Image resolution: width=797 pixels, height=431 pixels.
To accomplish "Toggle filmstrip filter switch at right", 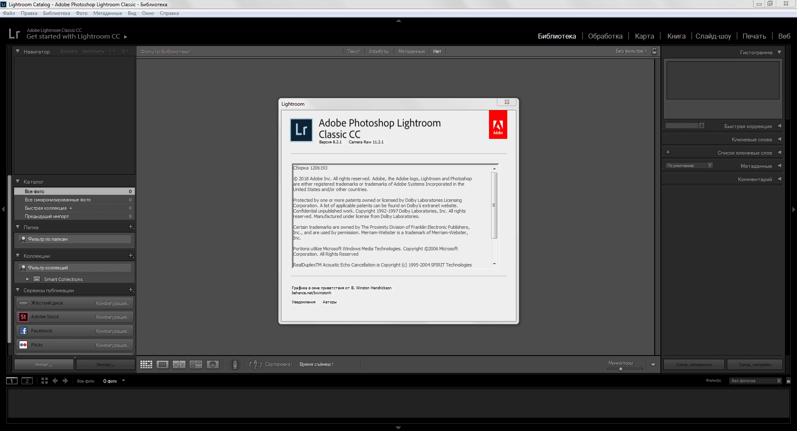I will (788, 381).
